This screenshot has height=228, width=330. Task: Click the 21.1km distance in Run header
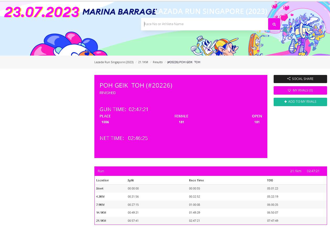click(296, 171)
